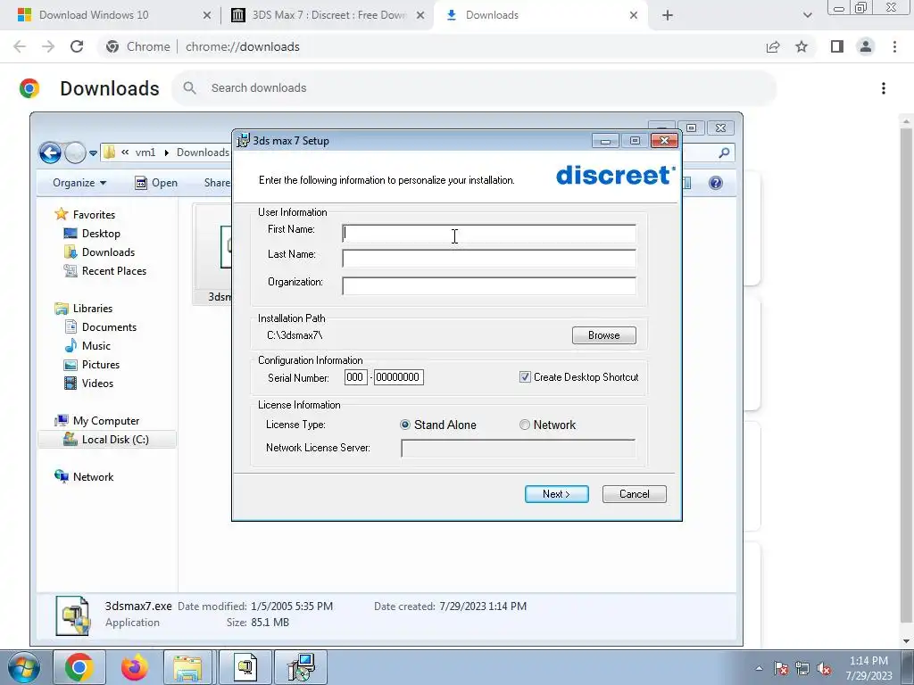Select Network in Explorer sidebar
Image resolution: width=914 pixels, height=685 pixels.
click(x=93, y=477)
